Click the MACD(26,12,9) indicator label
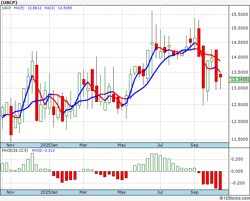250x201 pixels. point(15,151)
